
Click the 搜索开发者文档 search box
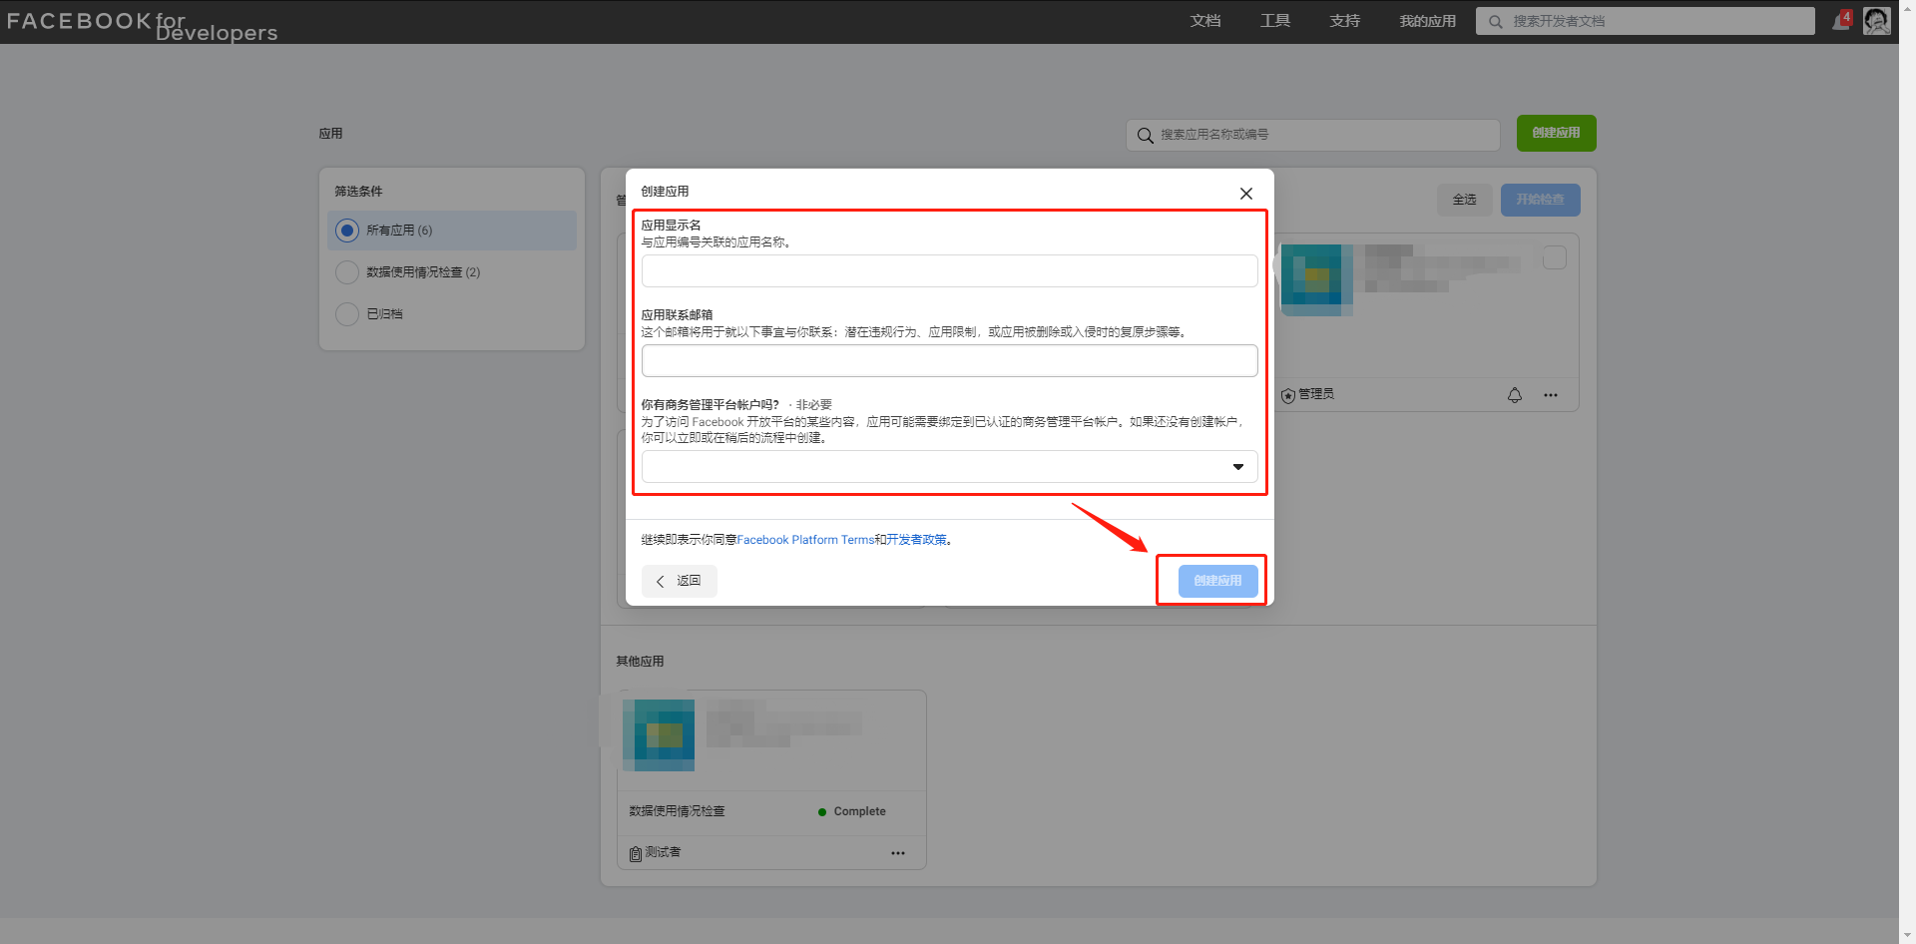1645,21
